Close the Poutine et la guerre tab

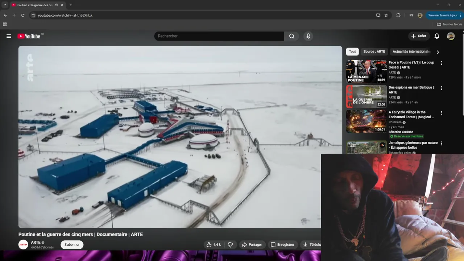click(62, 5)
